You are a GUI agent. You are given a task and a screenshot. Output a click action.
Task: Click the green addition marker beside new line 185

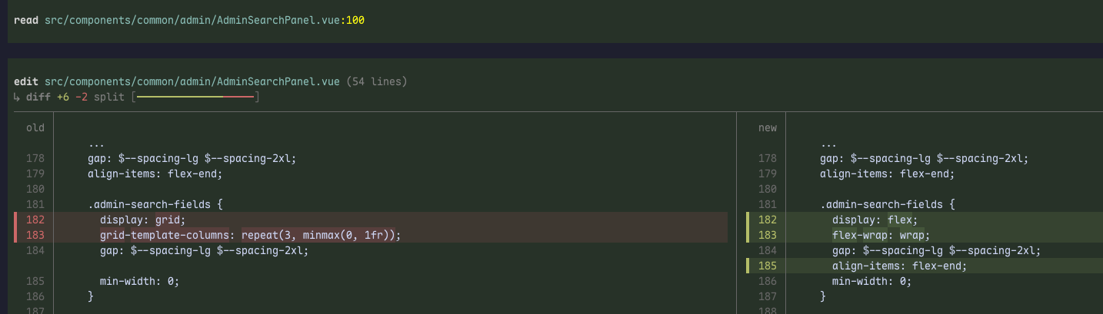pos(748,266)
